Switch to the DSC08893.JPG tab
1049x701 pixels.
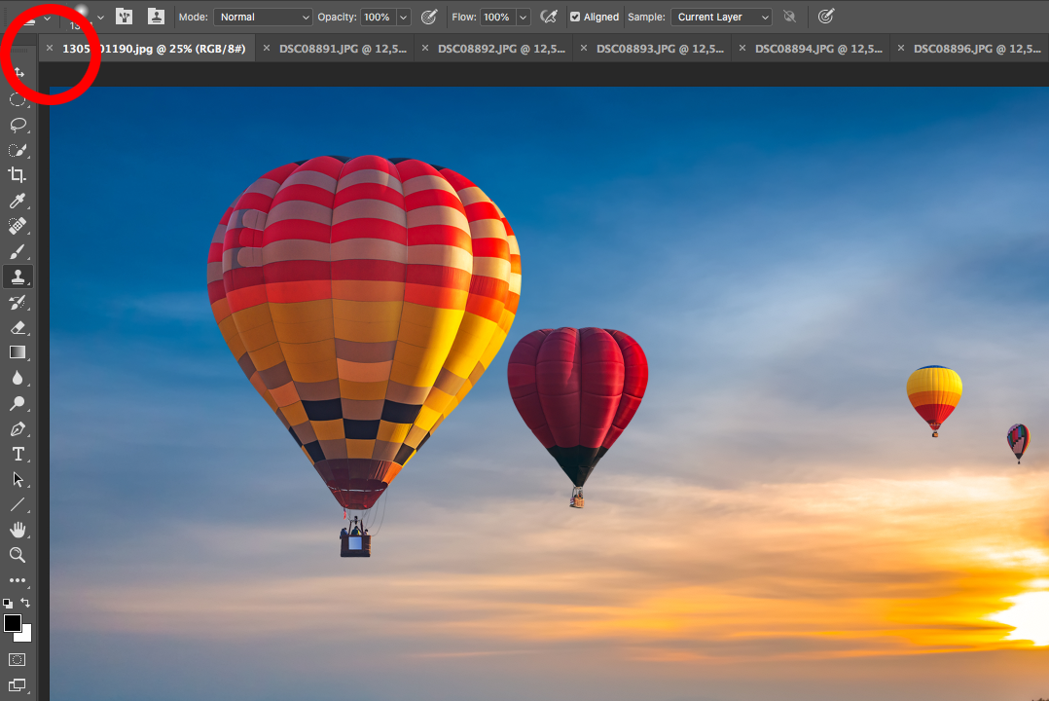tap(659, 48)
